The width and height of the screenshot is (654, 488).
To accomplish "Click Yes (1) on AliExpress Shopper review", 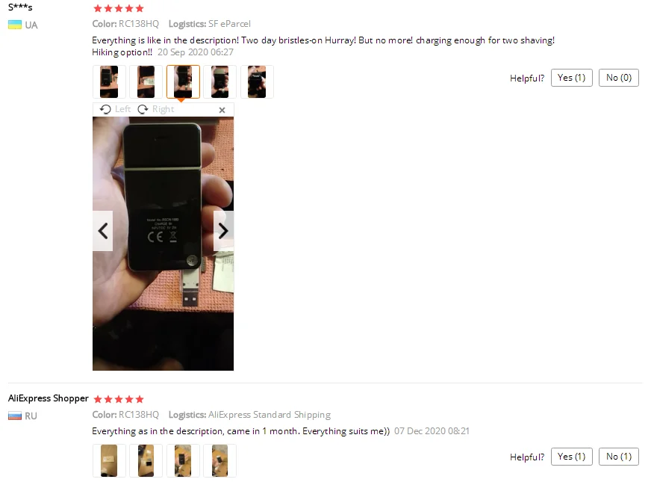I will 571,457.
